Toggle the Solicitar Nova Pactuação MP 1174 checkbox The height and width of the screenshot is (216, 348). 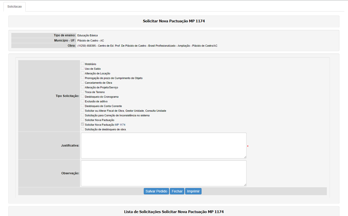pyautogui.click(x=83, y=124)
